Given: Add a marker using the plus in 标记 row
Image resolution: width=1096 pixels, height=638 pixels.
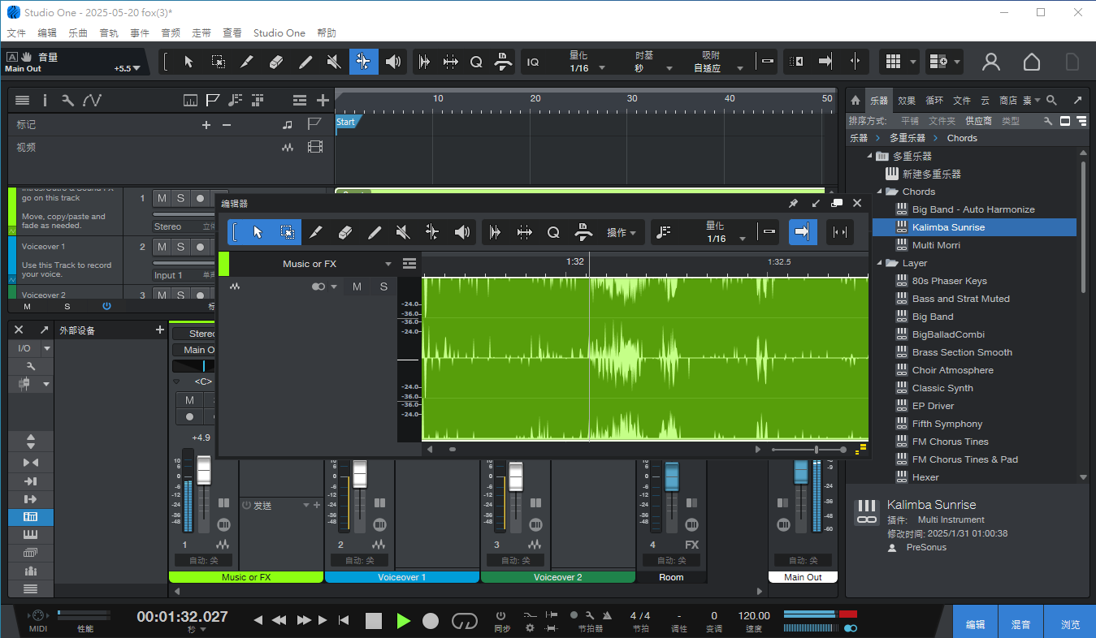Looking at the screenshot, I should (206, 125).
